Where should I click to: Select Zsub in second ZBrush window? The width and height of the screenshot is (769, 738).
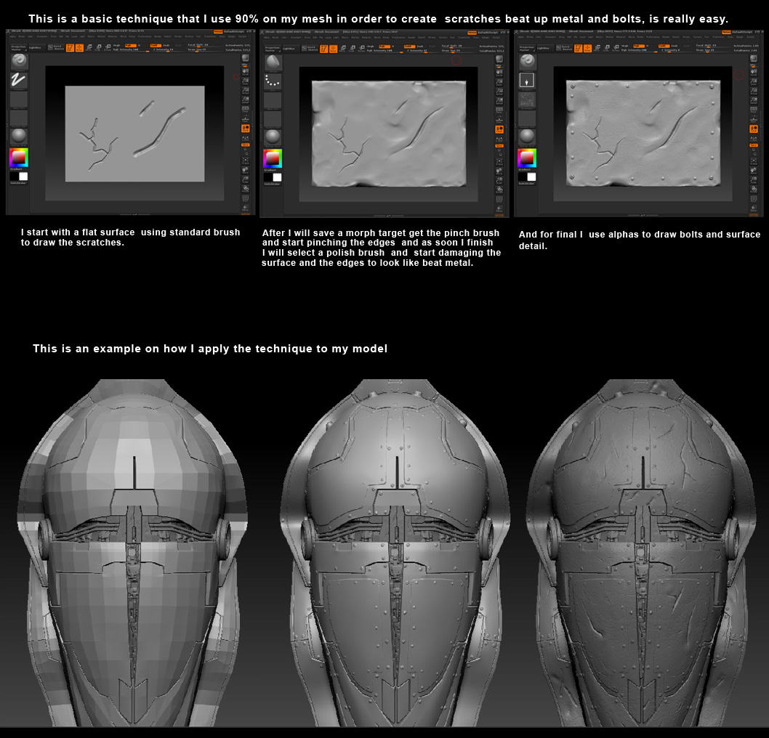[x=420, y=46]
